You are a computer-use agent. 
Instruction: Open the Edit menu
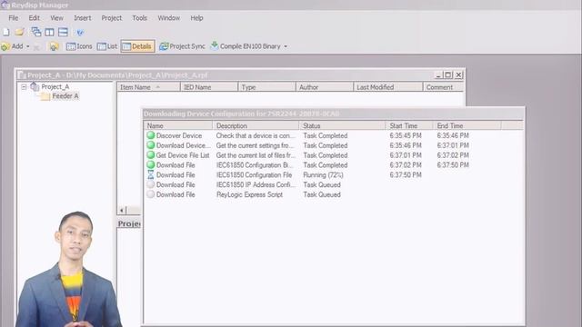click(x=35, y=18)
